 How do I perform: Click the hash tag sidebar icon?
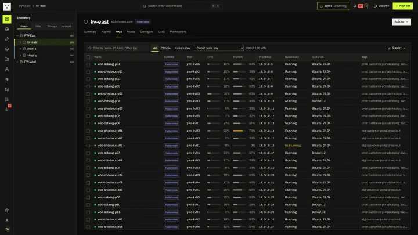click(7, 79)
